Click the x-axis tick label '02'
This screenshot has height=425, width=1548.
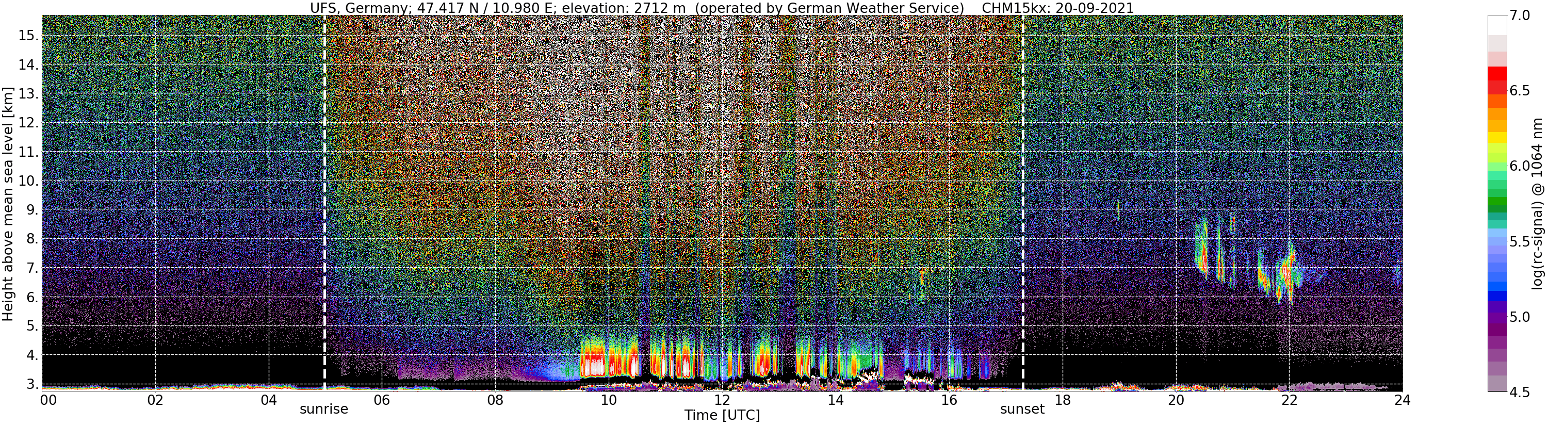pyautogui.click(x=155, y=400)
